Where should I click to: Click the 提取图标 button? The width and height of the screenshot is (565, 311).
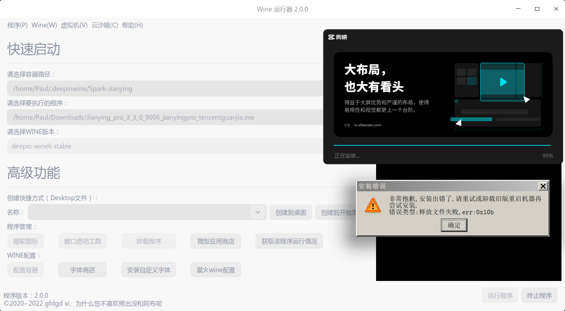point(26,241)
